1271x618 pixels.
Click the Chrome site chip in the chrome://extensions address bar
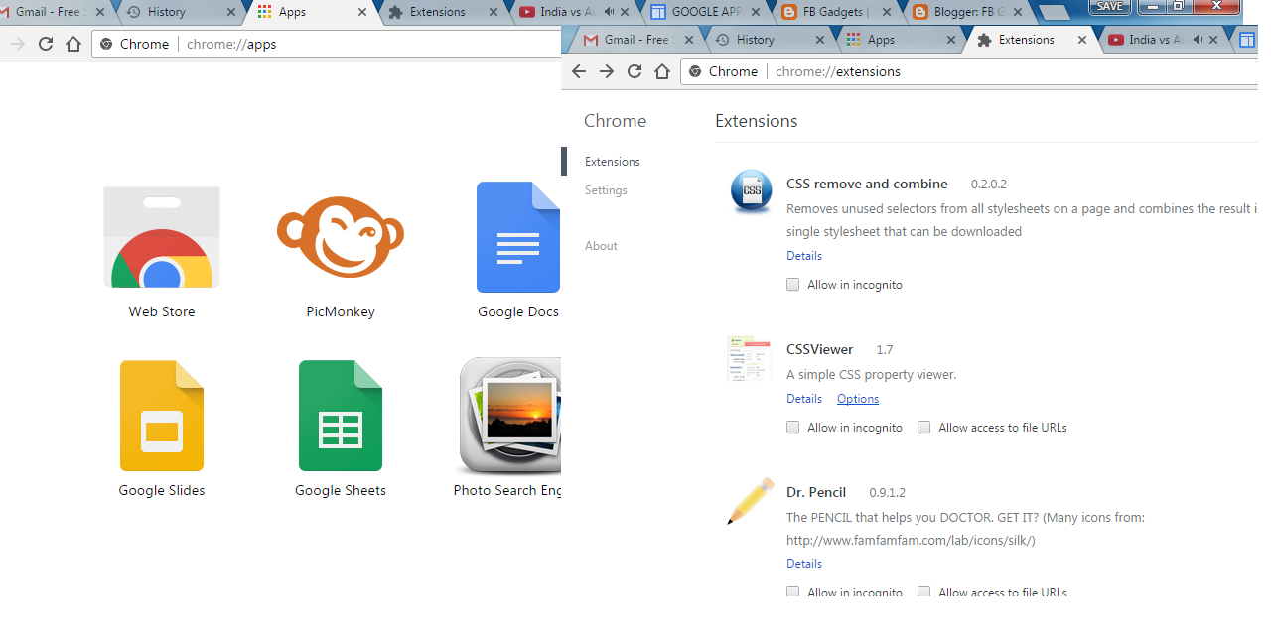coord(723,71)
